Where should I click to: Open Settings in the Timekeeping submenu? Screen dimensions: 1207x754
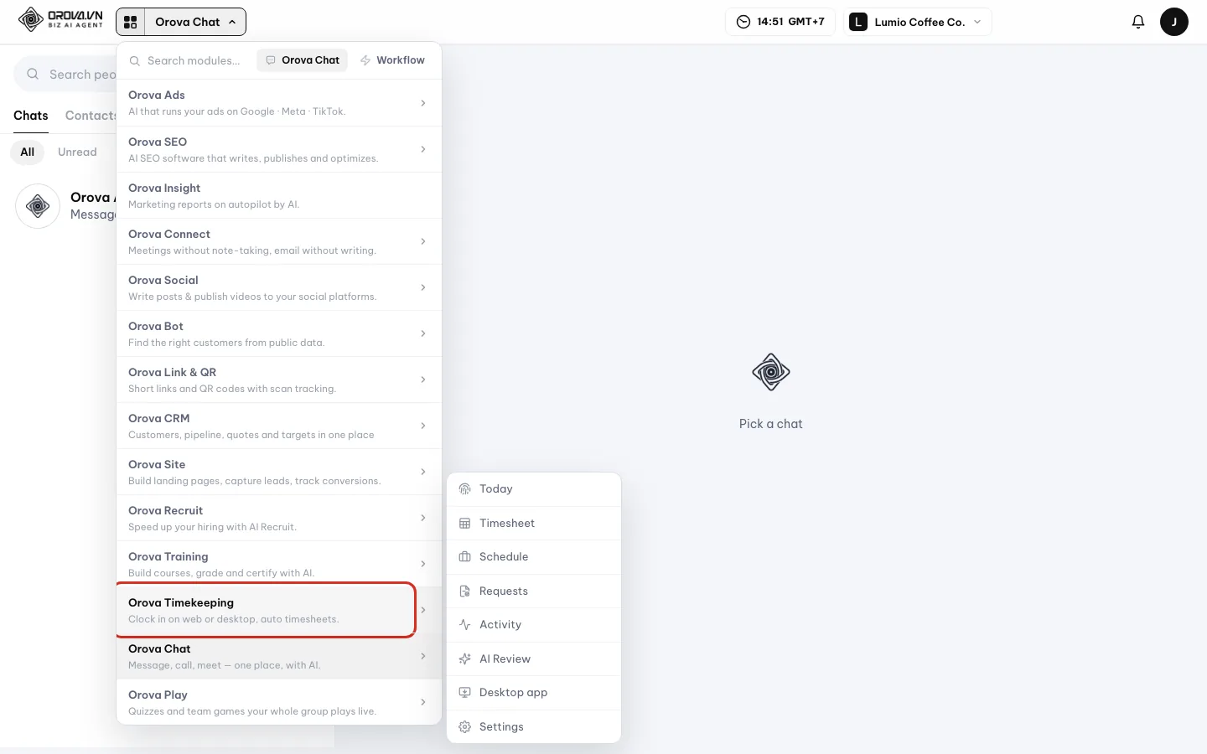(x=534, y=727)
